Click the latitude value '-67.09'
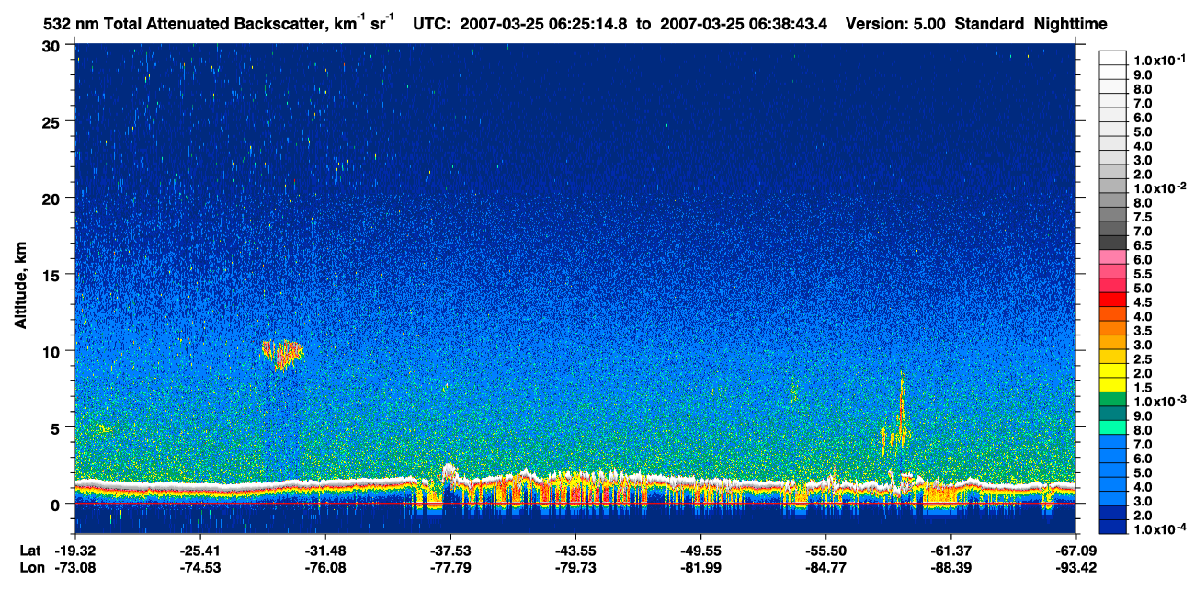 point(1076,551)
